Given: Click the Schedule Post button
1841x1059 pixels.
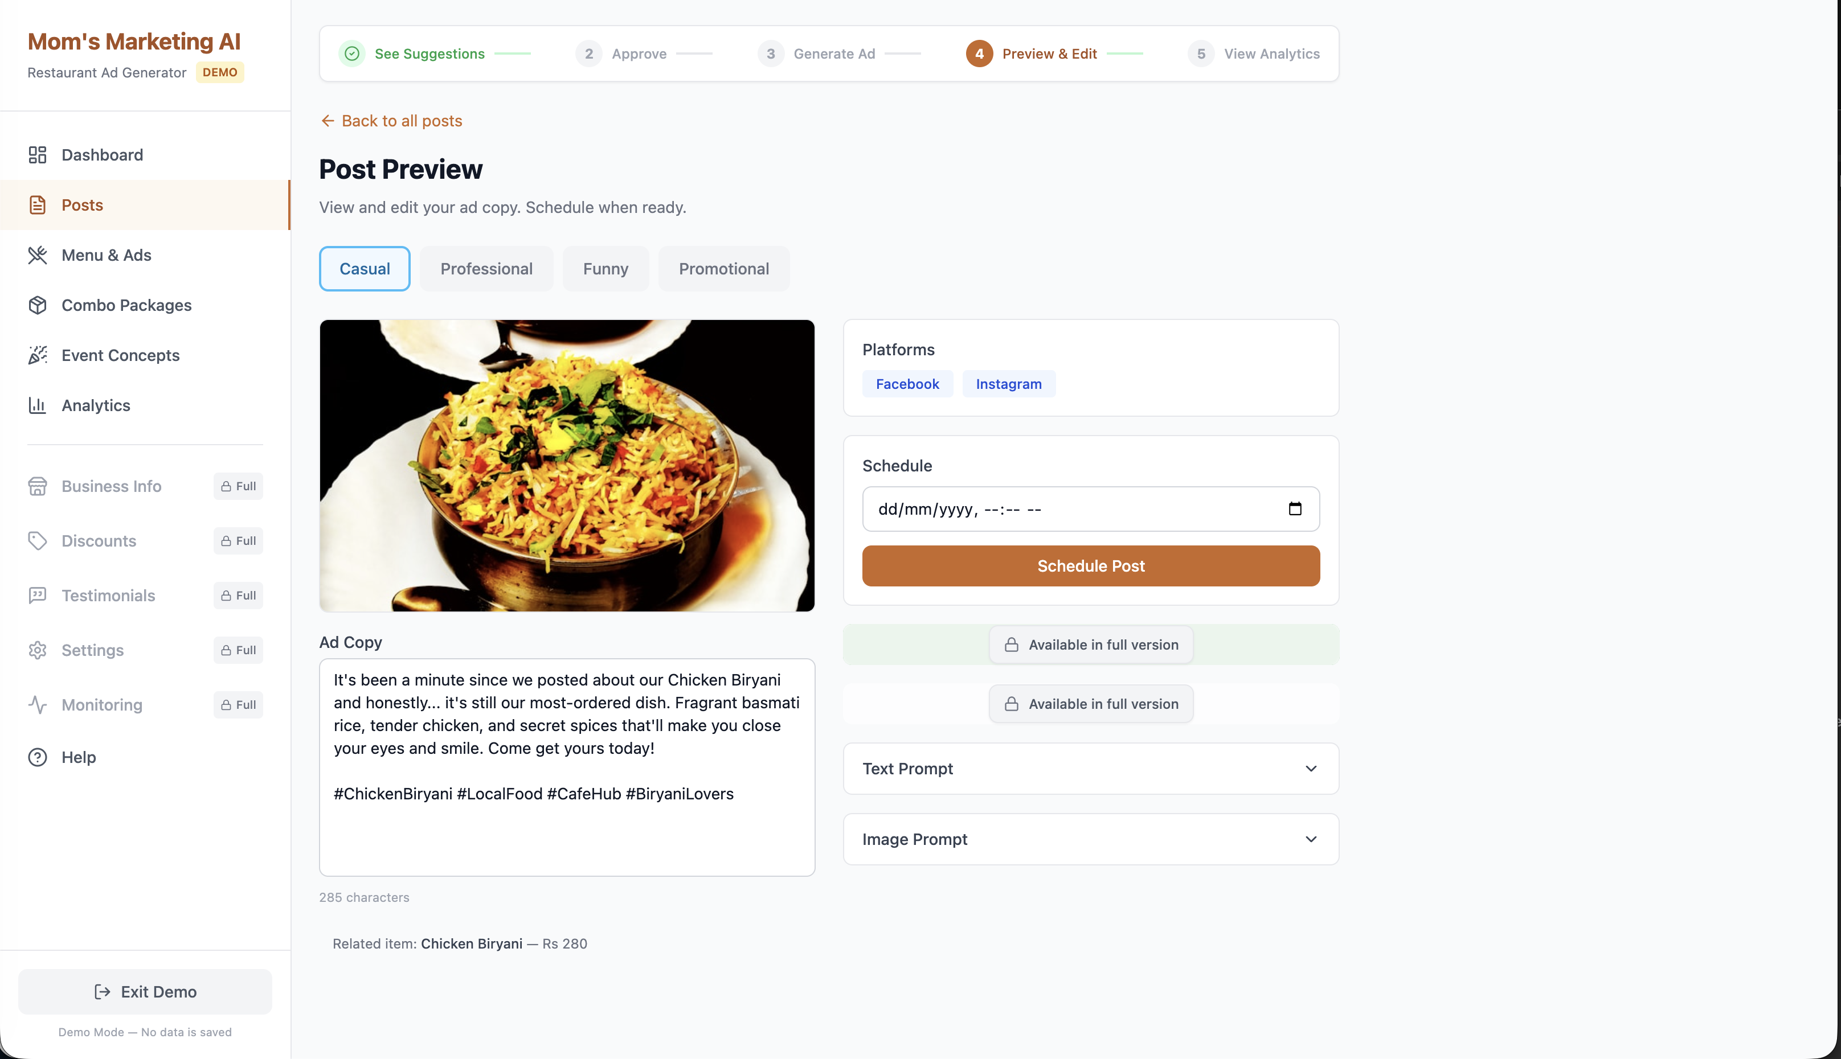Looking at the screenshot, I should point(1090,566).
